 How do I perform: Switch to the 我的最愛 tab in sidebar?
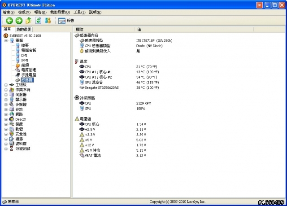[24, 29]
